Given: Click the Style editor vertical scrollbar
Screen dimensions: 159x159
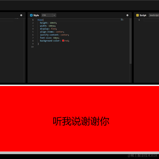Looking at the screenshot, I should point(131,41).
